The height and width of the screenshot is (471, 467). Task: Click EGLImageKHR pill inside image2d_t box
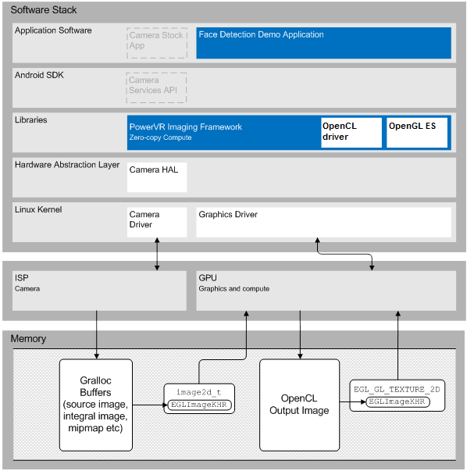(199, 405)
